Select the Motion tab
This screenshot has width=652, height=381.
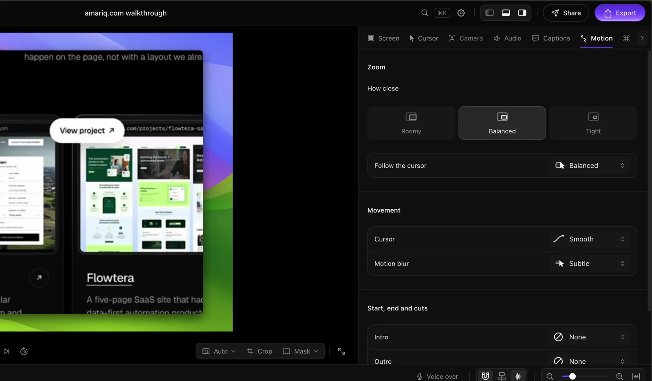(x=597, y=38)
